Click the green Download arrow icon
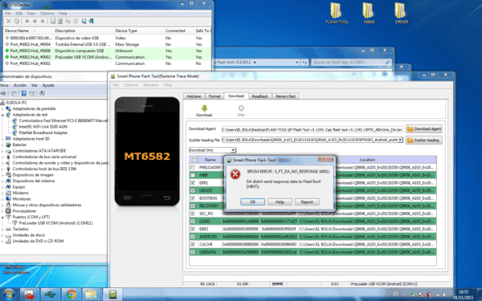Viewport: 482px width, 301px height. coord(204,108)
